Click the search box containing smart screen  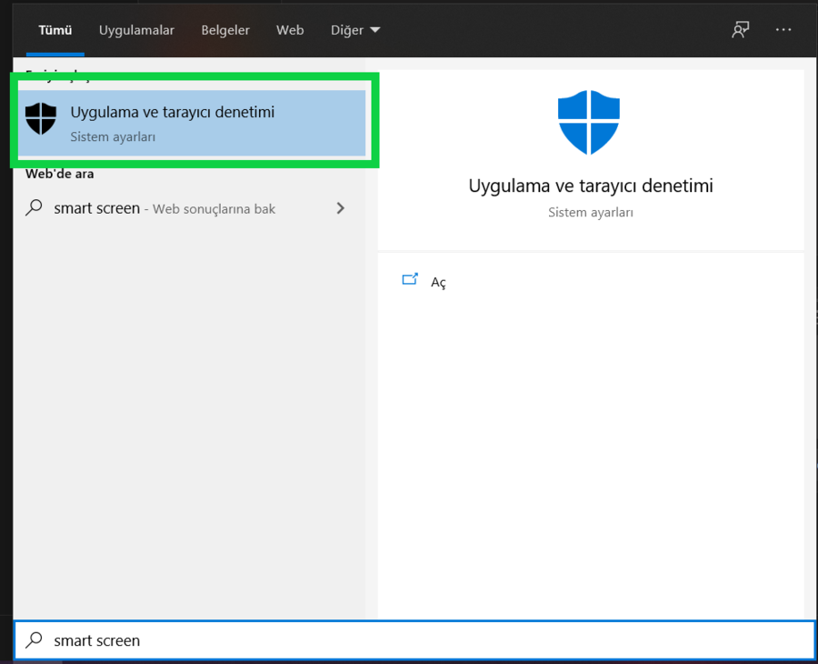click(x=414, y=640)
